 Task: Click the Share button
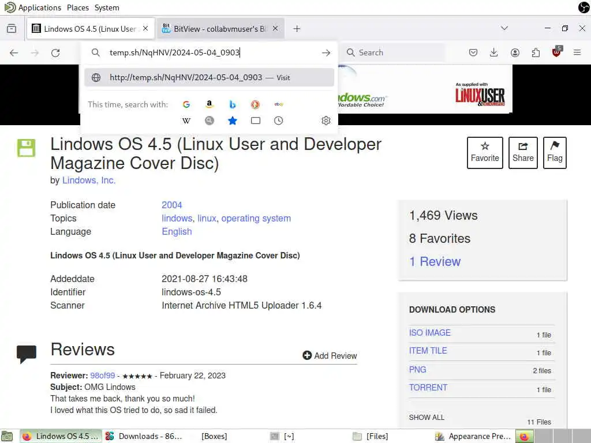click(523, 152)
